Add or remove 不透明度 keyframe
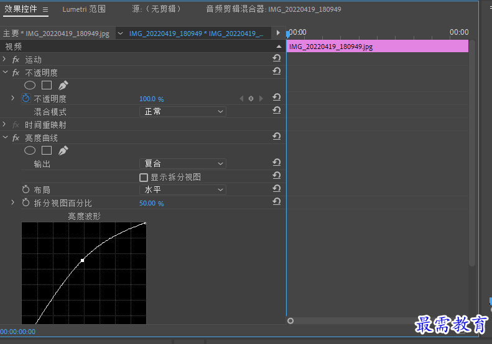 click(x=251, y=99)
